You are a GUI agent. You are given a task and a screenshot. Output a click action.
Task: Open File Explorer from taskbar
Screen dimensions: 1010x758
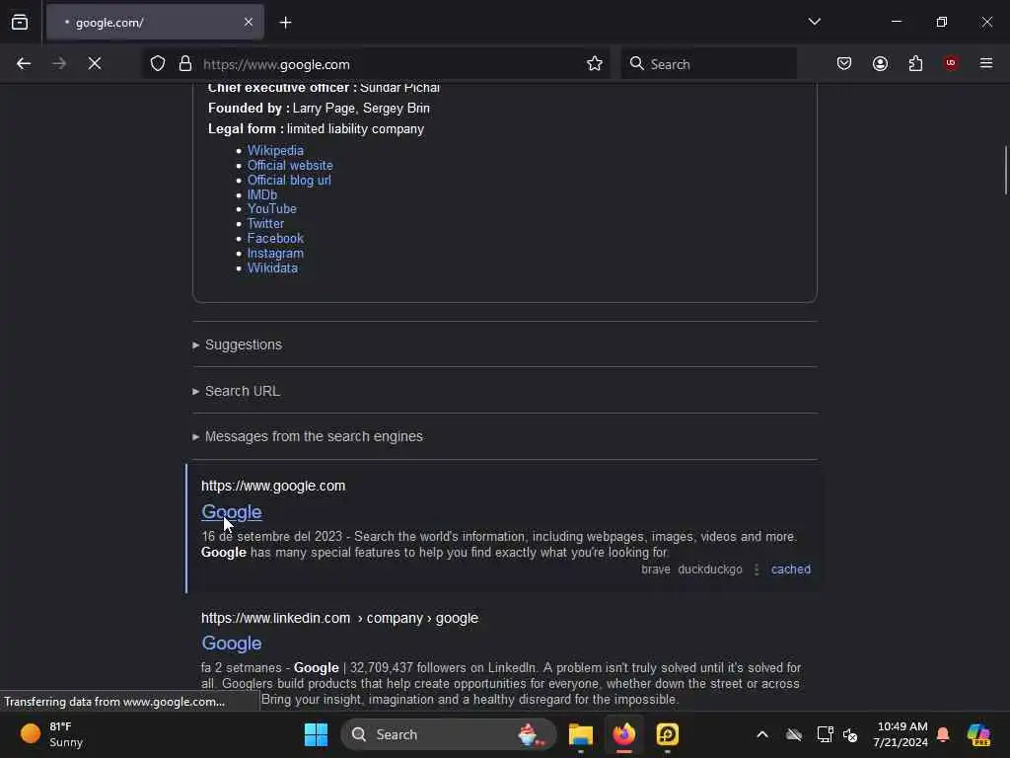click(580, 734)
